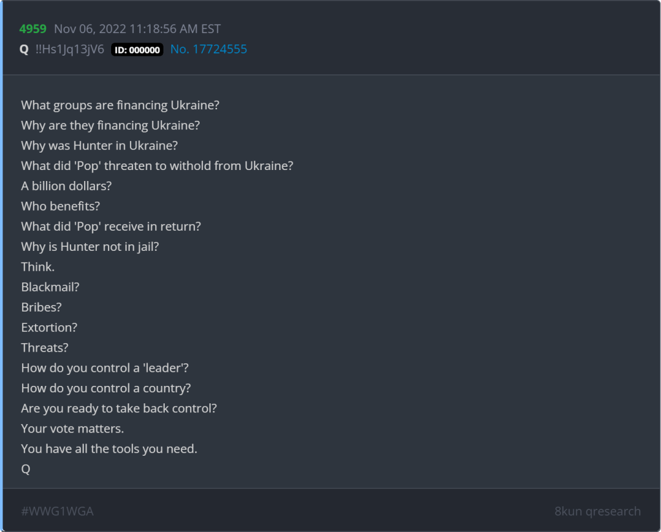This screenshot has height=532, width=661.
Task: Click the text 'Who benefits?'
Action: coord(60,206)
